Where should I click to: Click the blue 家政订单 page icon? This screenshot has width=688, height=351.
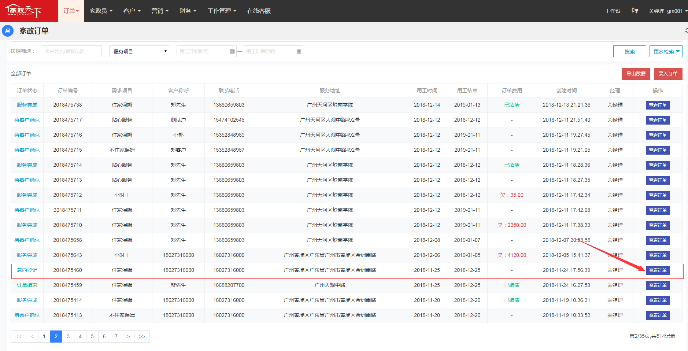point(8,31)
